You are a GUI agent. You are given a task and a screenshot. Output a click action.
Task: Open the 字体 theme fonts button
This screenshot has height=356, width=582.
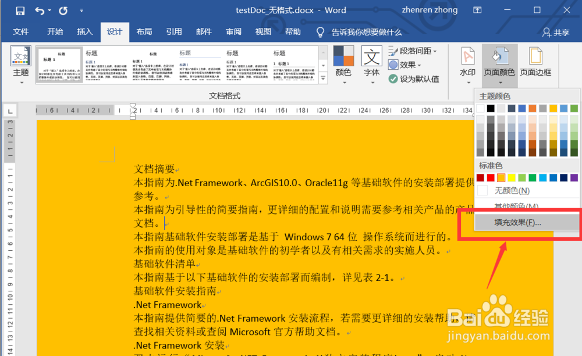coord(371,65)
